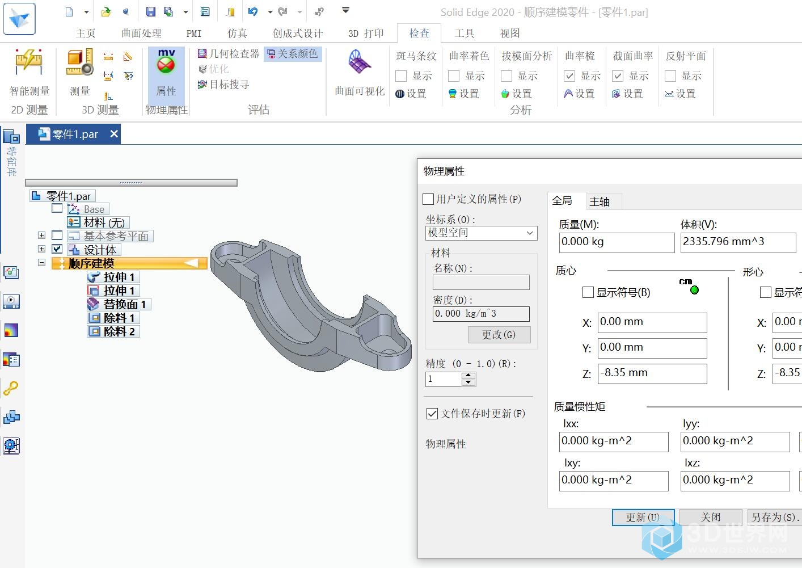The height and width of the screenshot is (568, 802).
Task: Open the Save options dropdown arrow
Action: [x=185, y=11]
